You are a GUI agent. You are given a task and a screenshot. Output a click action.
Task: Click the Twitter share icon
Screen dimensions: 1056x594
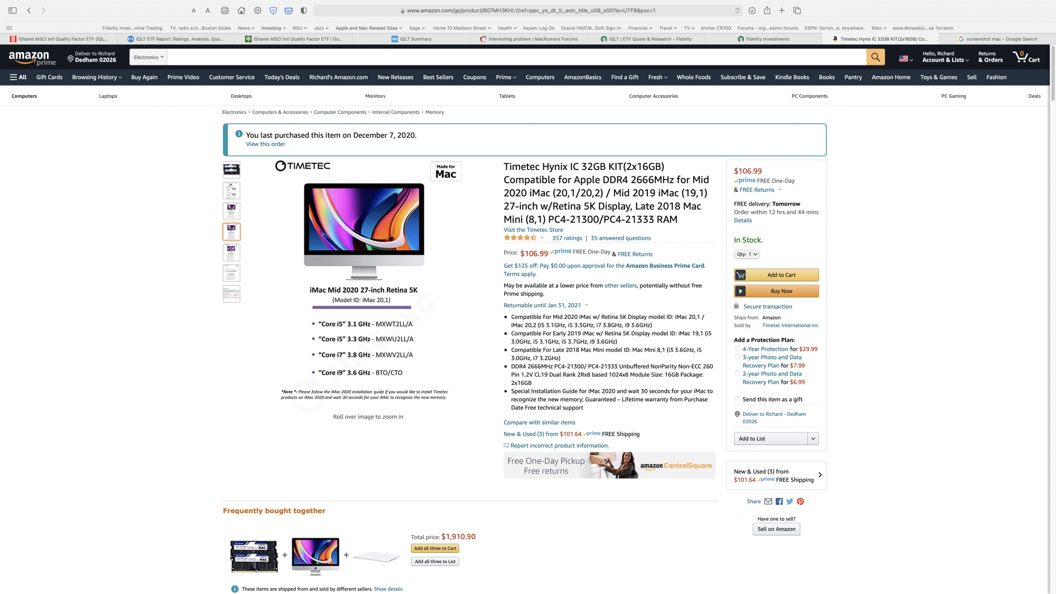(789, 502)
